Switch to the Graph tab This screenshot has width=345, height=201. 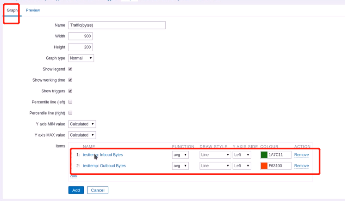(12, 10)
